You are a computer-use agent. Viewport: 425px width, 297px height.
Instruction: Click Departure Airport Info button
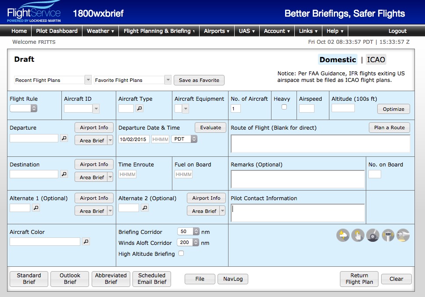pyautogui.click(x=94, y=127)
